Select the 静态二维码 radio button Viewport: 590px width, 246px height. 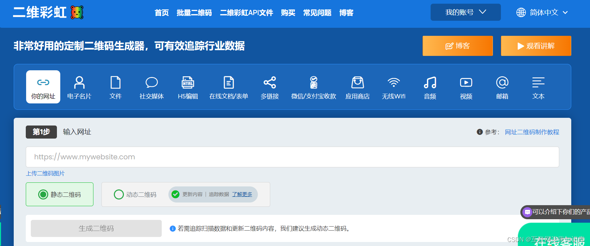pyautogui.click(x=43, y=194)
